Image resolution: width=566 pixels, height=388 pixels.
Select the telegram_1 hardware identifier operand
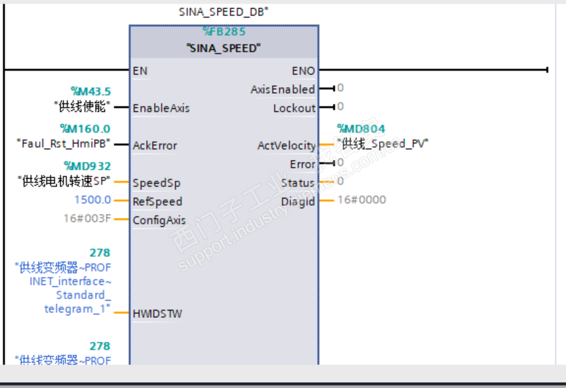point(63,288)
